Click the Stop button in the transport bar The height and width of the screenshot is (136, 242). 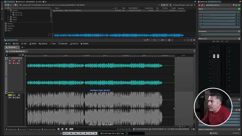(85, 133)
